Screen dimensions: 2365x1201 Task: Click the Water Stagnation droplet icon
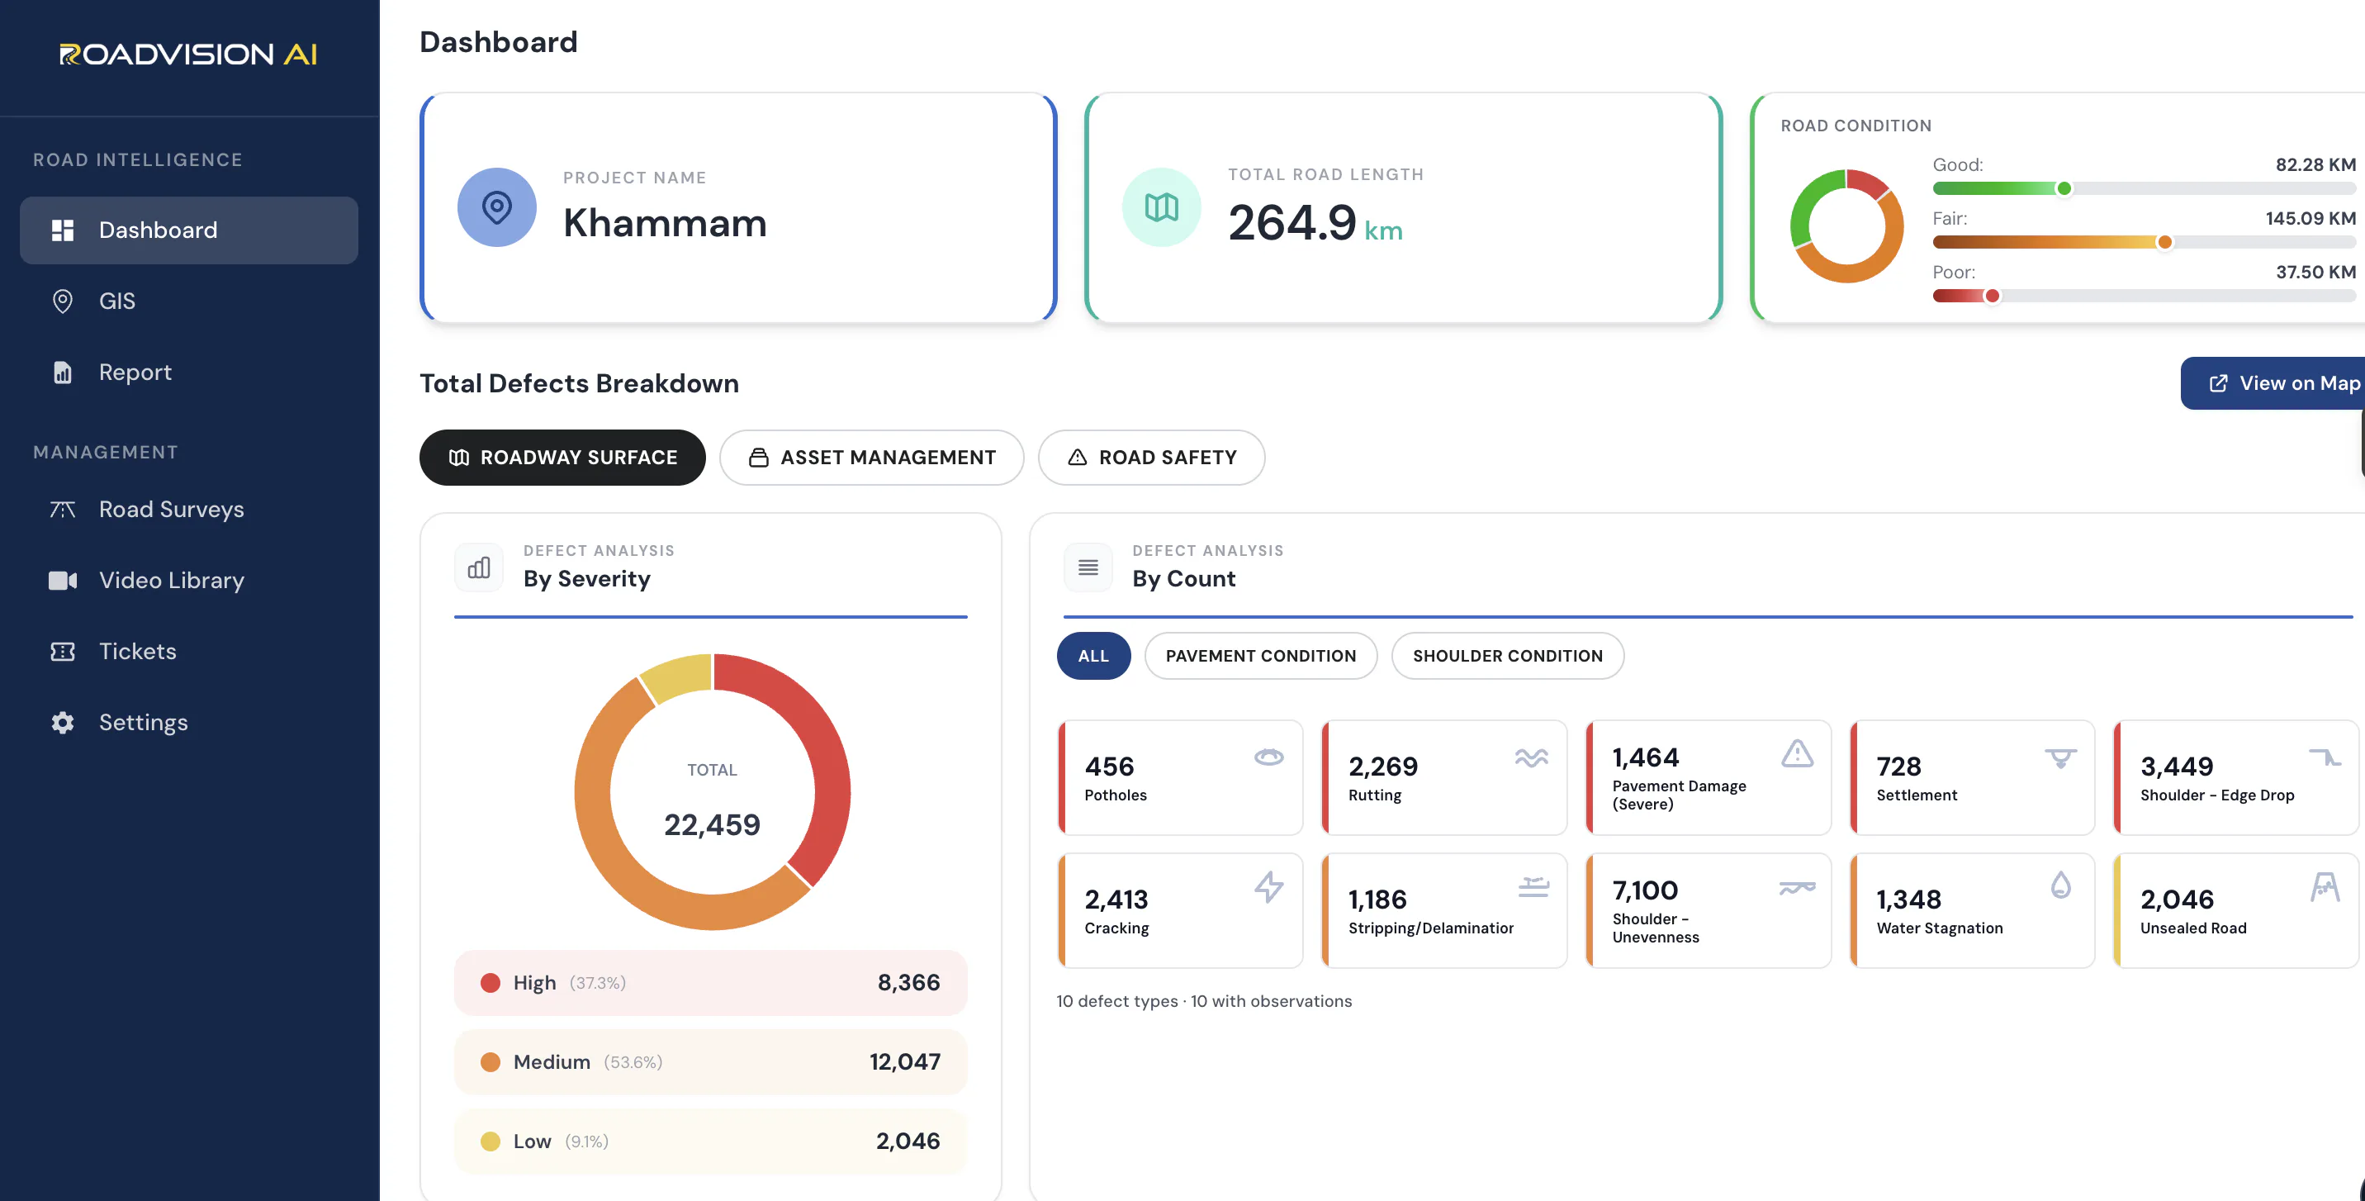(x=2060, y=885)
